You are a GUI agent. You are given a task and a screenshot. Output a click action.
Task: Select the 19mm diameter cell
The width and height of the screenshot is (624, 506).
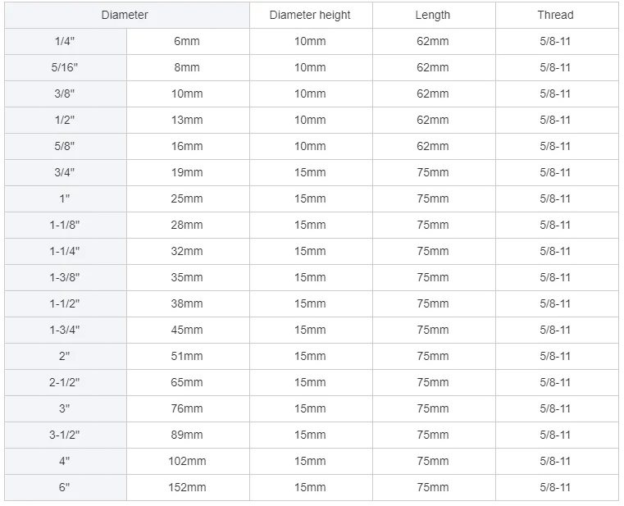click(187, 172)
